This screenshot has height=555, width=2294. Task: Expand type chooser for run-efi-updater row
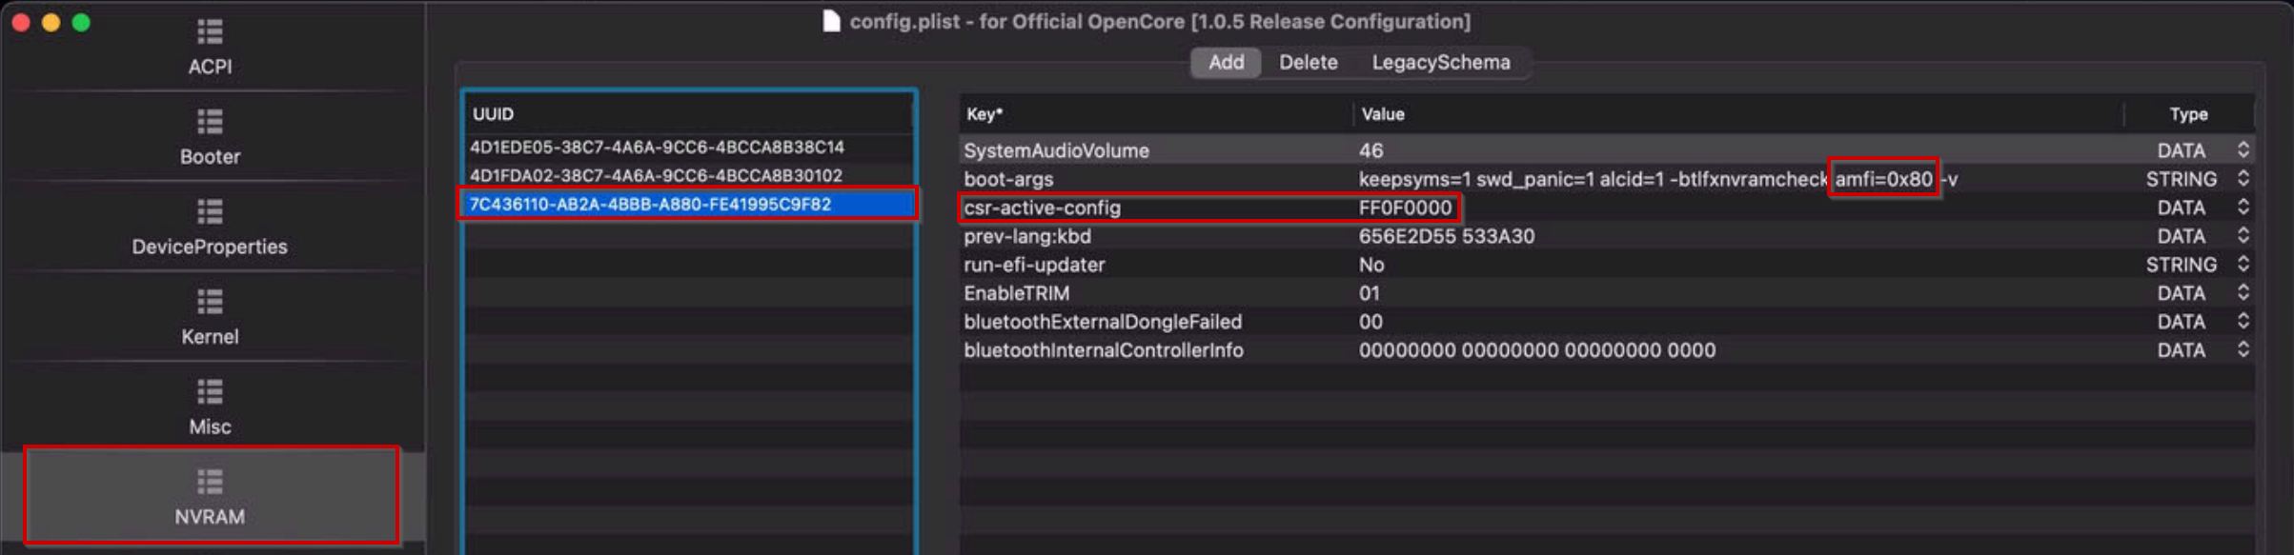coord(2243,264)
